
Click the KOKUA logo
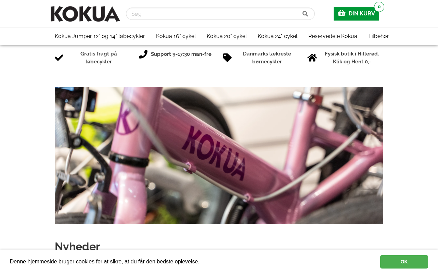(x=85, y=14)
